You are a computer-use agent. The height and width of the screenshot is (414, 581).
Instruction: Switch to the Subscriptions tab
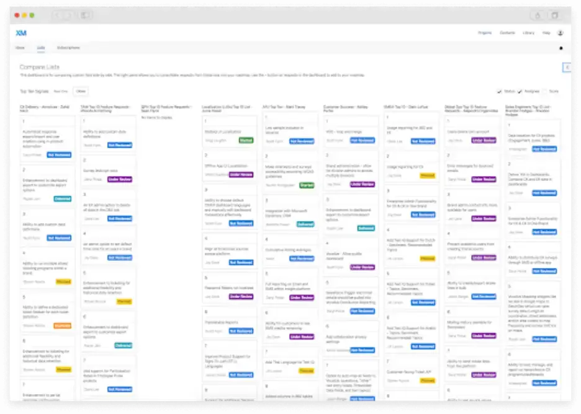pos(68,48)
